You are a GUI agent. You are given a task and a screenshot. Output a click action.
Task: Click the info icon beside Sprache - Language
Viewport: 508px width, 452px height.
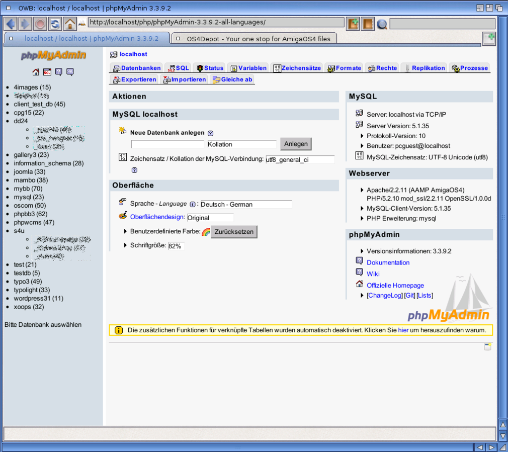click(193, 205)
